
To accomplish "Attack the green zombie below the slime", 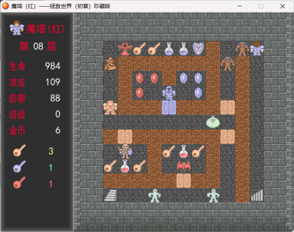I will 213,195.
